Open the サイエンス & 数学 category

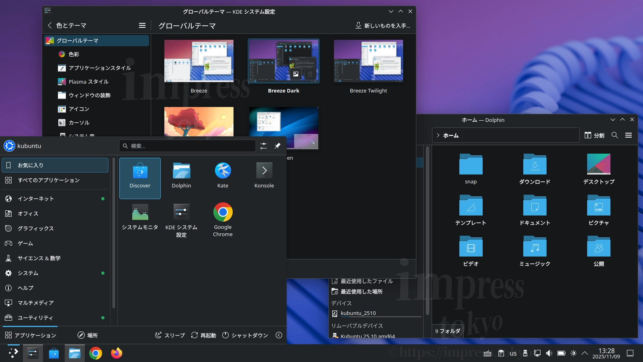pos(55,258)
